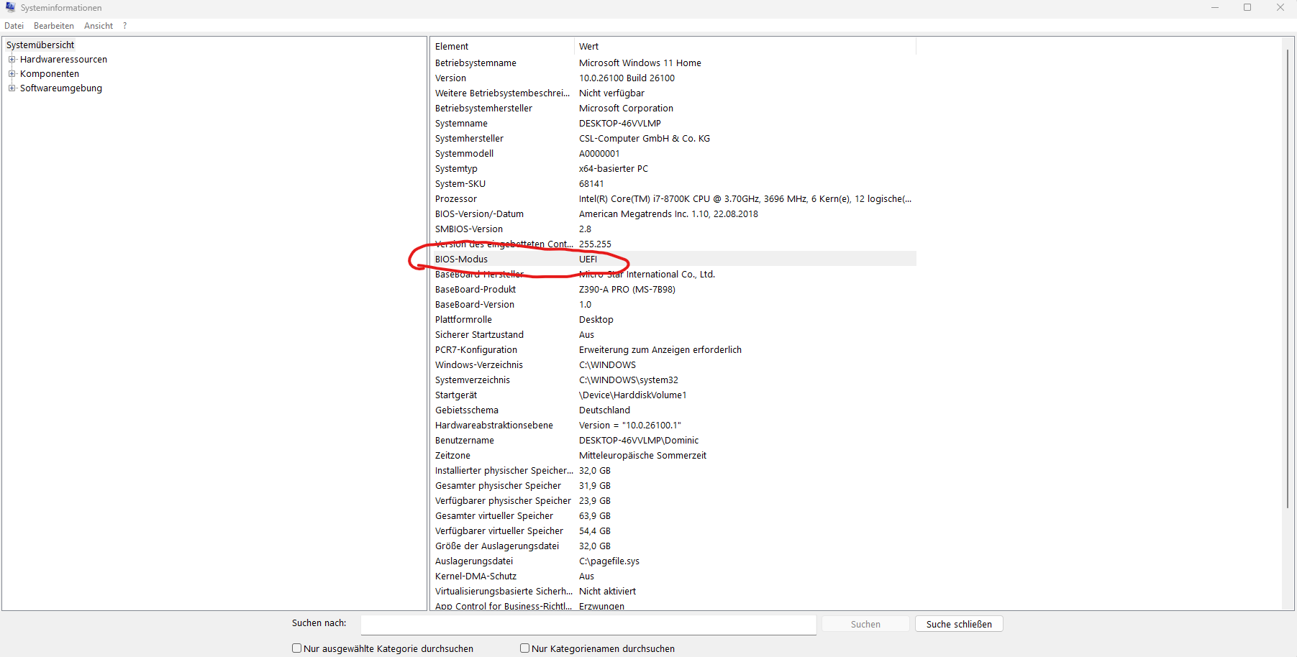This screenshot has width=1297, height=657.
Task: Select the Systemmodell row
Action: tap(673, 154)
